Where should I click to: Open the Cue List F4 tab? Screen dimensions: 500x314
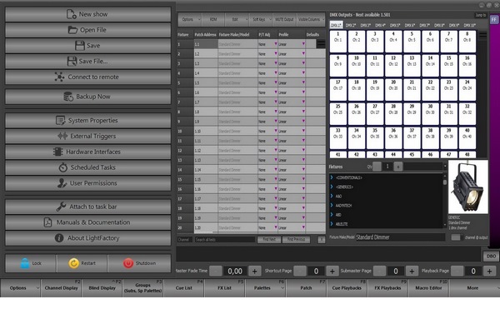[x=184, y=288]
